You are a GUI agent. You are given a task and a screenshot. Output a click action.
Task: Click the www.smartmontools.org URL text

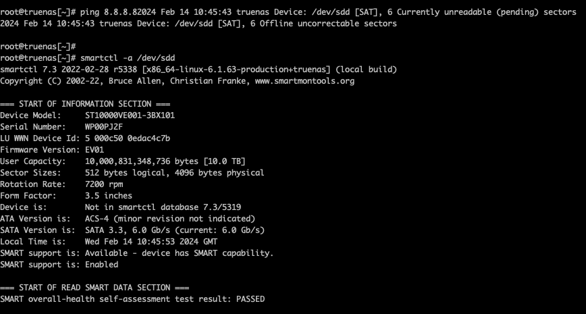[304, 81]
